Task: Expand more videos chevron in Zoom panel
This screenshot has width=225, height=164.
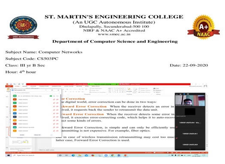Action: point(190,149)
